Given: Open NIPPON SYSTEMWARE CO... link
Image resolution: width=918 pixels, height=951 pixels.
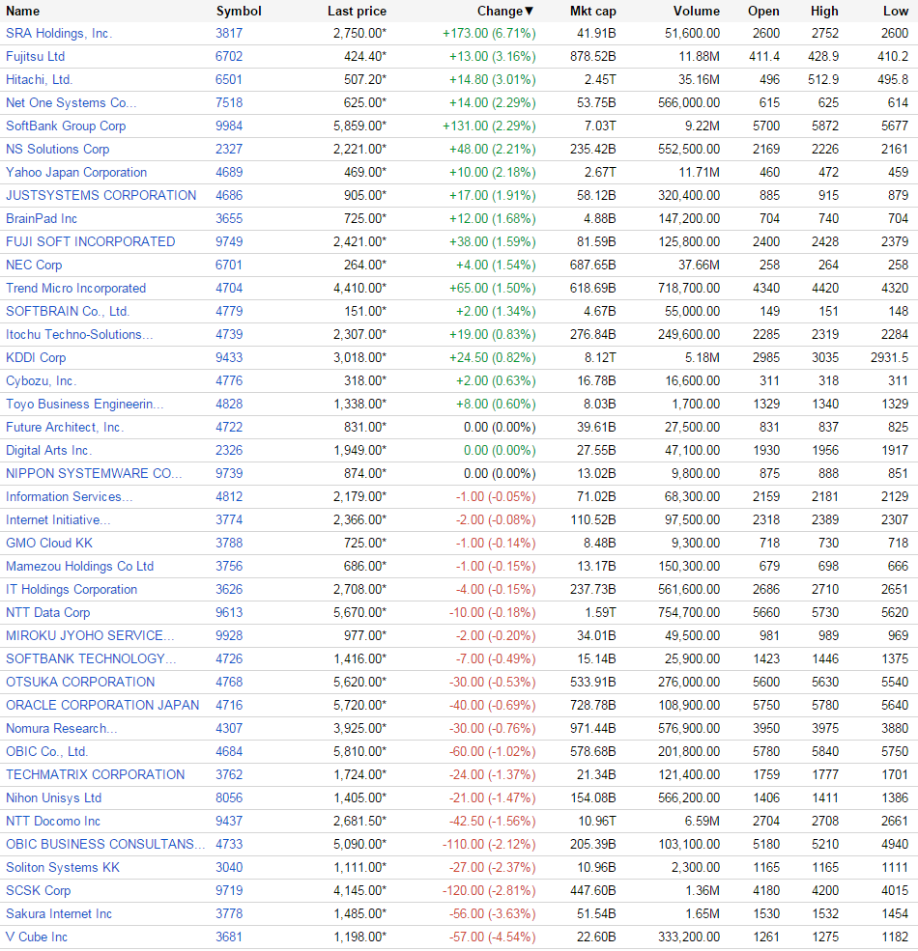Looking at the screenshot, I should point(94,474).
